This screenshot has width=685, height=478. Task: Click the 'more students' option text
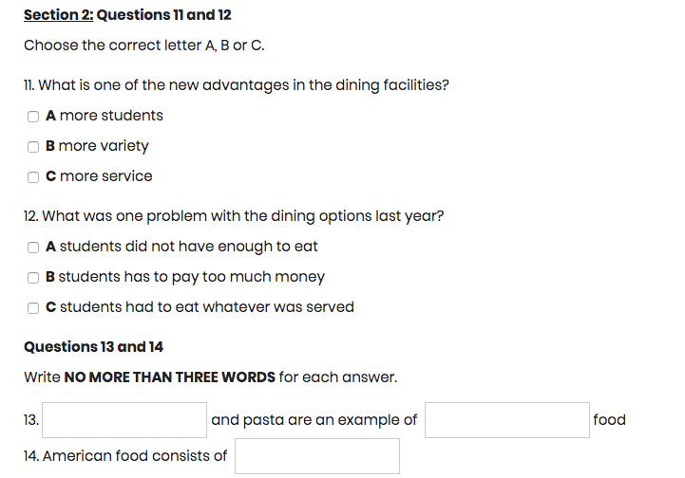(x=111, y=116)
